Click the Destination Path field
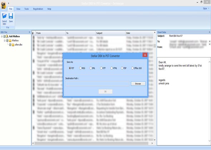 97,84
